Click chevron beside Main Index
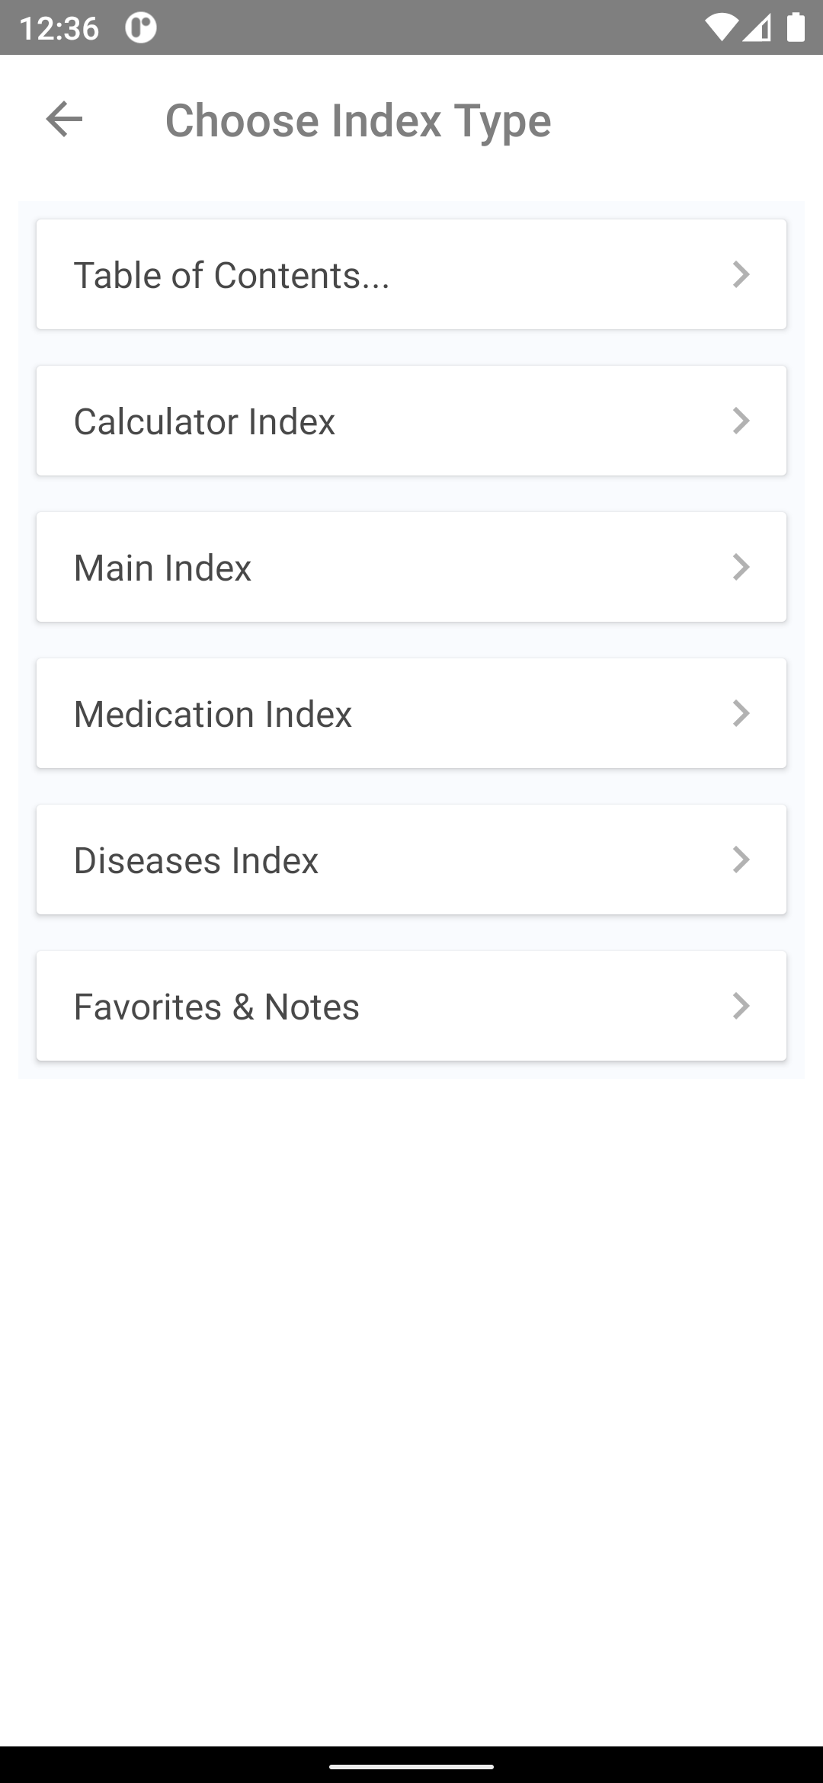This screenshot has width=823, height=1783. point(741,567)
